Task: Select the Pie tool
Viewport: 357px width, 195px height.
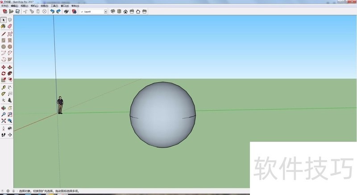Action: (x=10, y=59)
